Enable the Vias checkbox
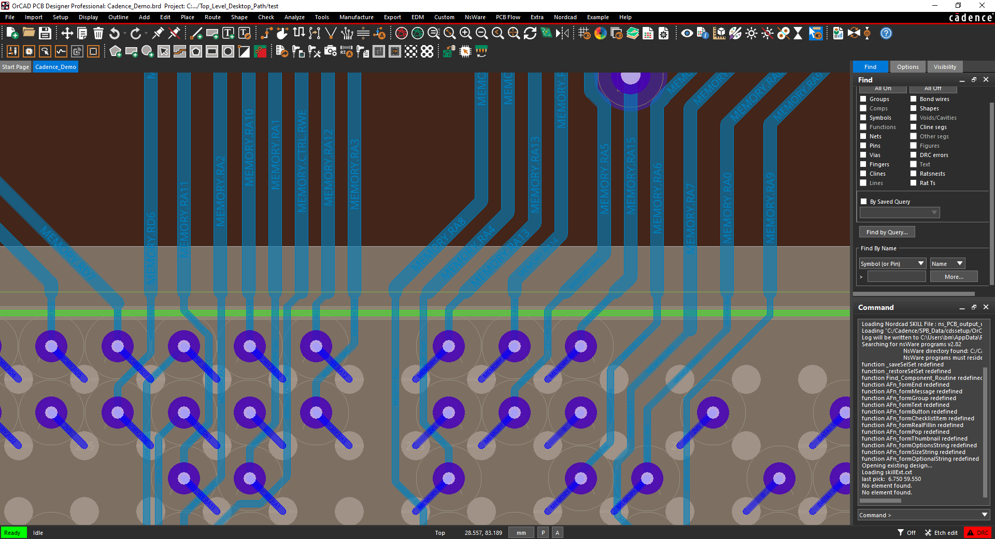Viewport: 995px width, 539px height. click(x=863, y=155)
